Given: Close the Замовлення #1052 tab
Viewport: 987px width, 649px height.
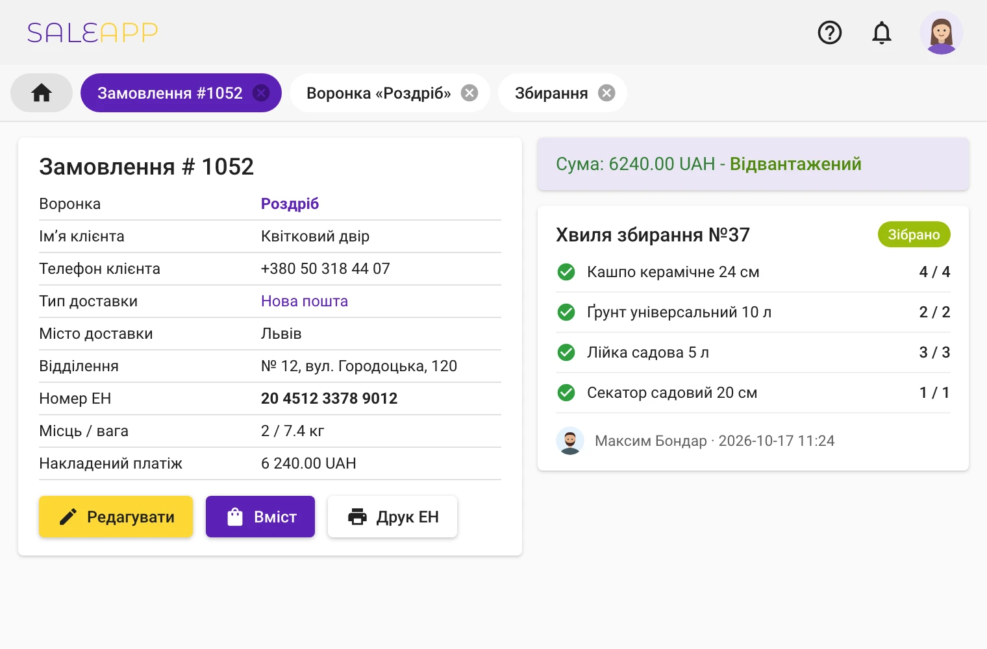Looking at the screenshot, I should [x=261, y=93].
